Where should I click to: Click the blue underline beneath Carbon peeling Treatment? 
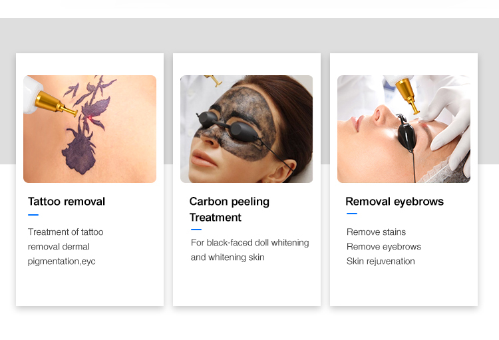196,229
